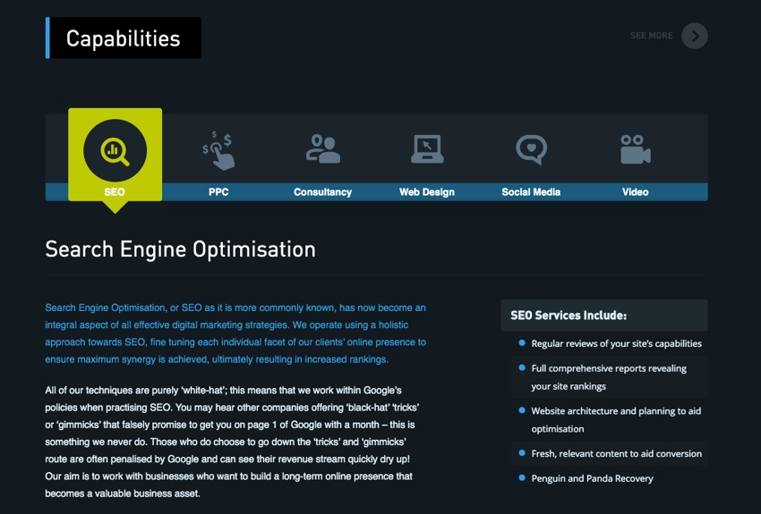Click the Capabilities heading box

124,38
